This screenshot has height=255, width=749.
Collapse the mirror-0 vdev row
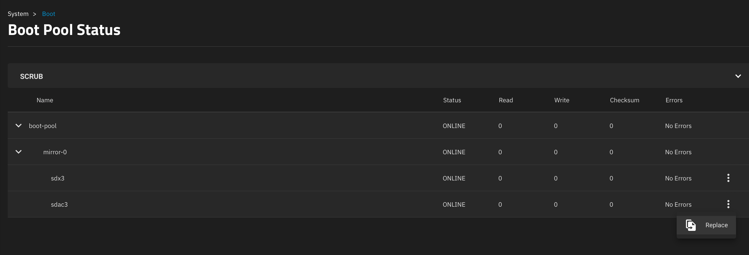coord(19,152)
